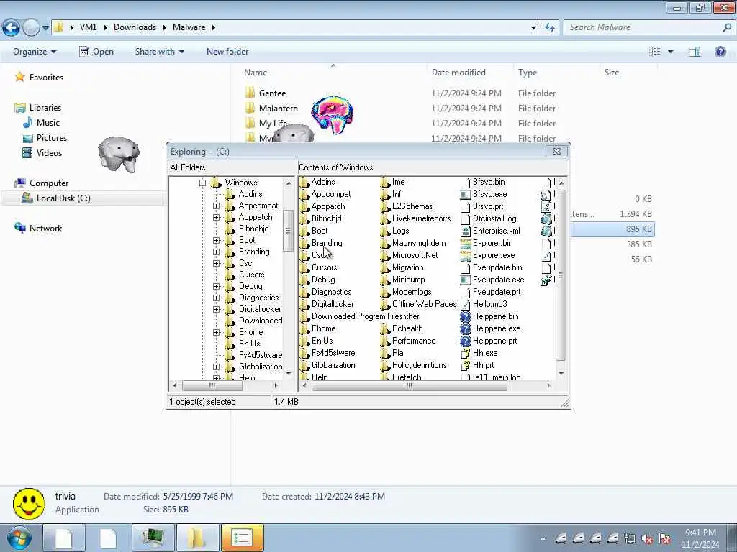Click the Explorer.exe file icon
The height and width of the screenshot is (552, 737).
[466, 255]
